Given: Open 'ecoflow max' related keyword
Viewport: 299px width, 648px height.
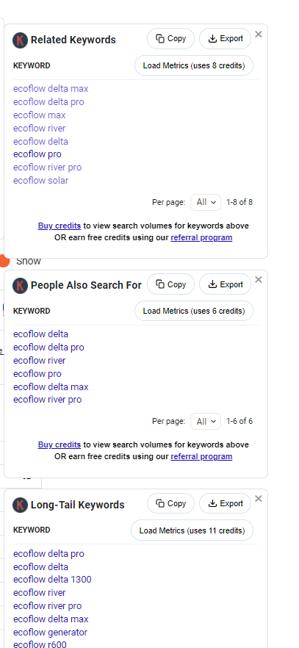Looking at the screenshot, I should coord(39,115).
